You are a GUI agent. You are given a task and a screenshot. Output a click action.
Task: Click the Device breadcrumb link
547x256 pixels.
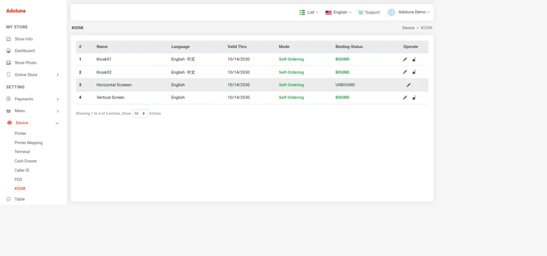point(408,28)
